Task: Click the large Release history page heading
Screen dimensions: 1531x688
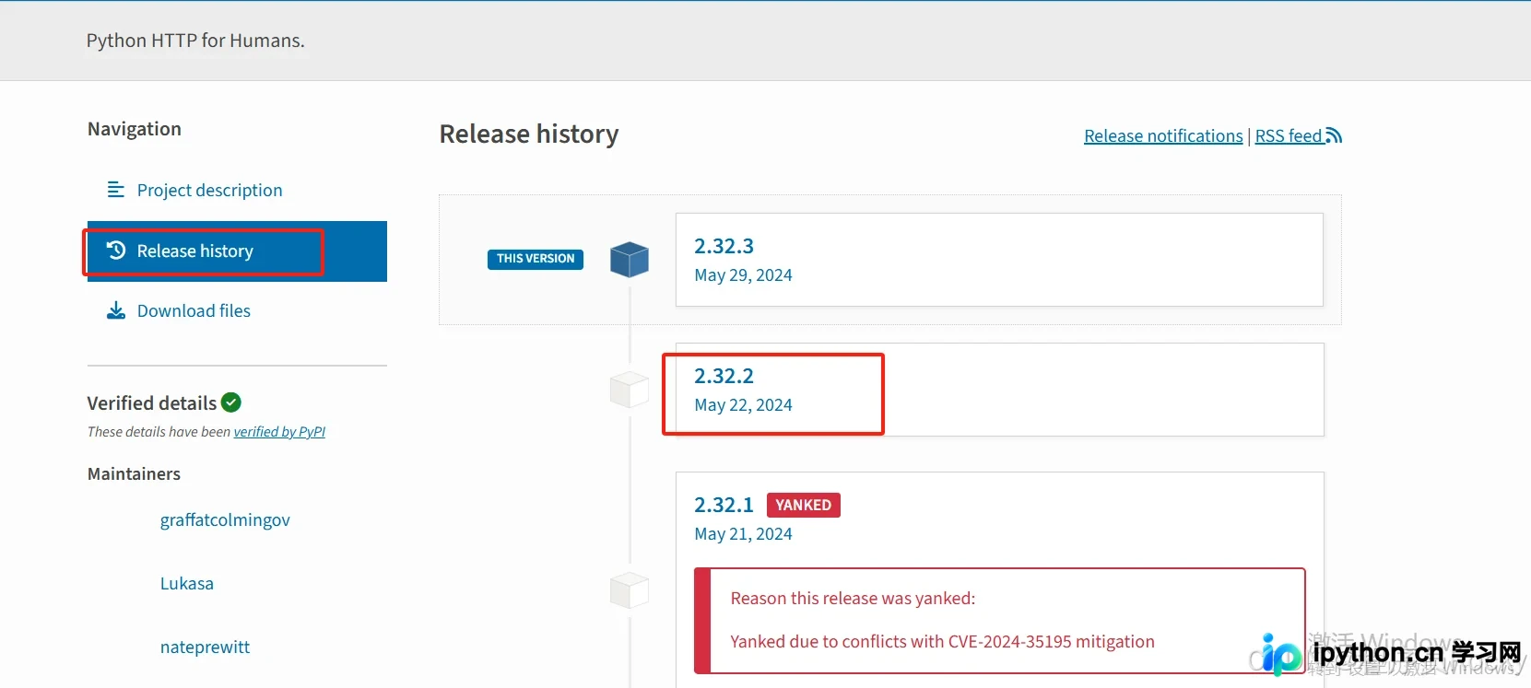Action: point(529,134)
